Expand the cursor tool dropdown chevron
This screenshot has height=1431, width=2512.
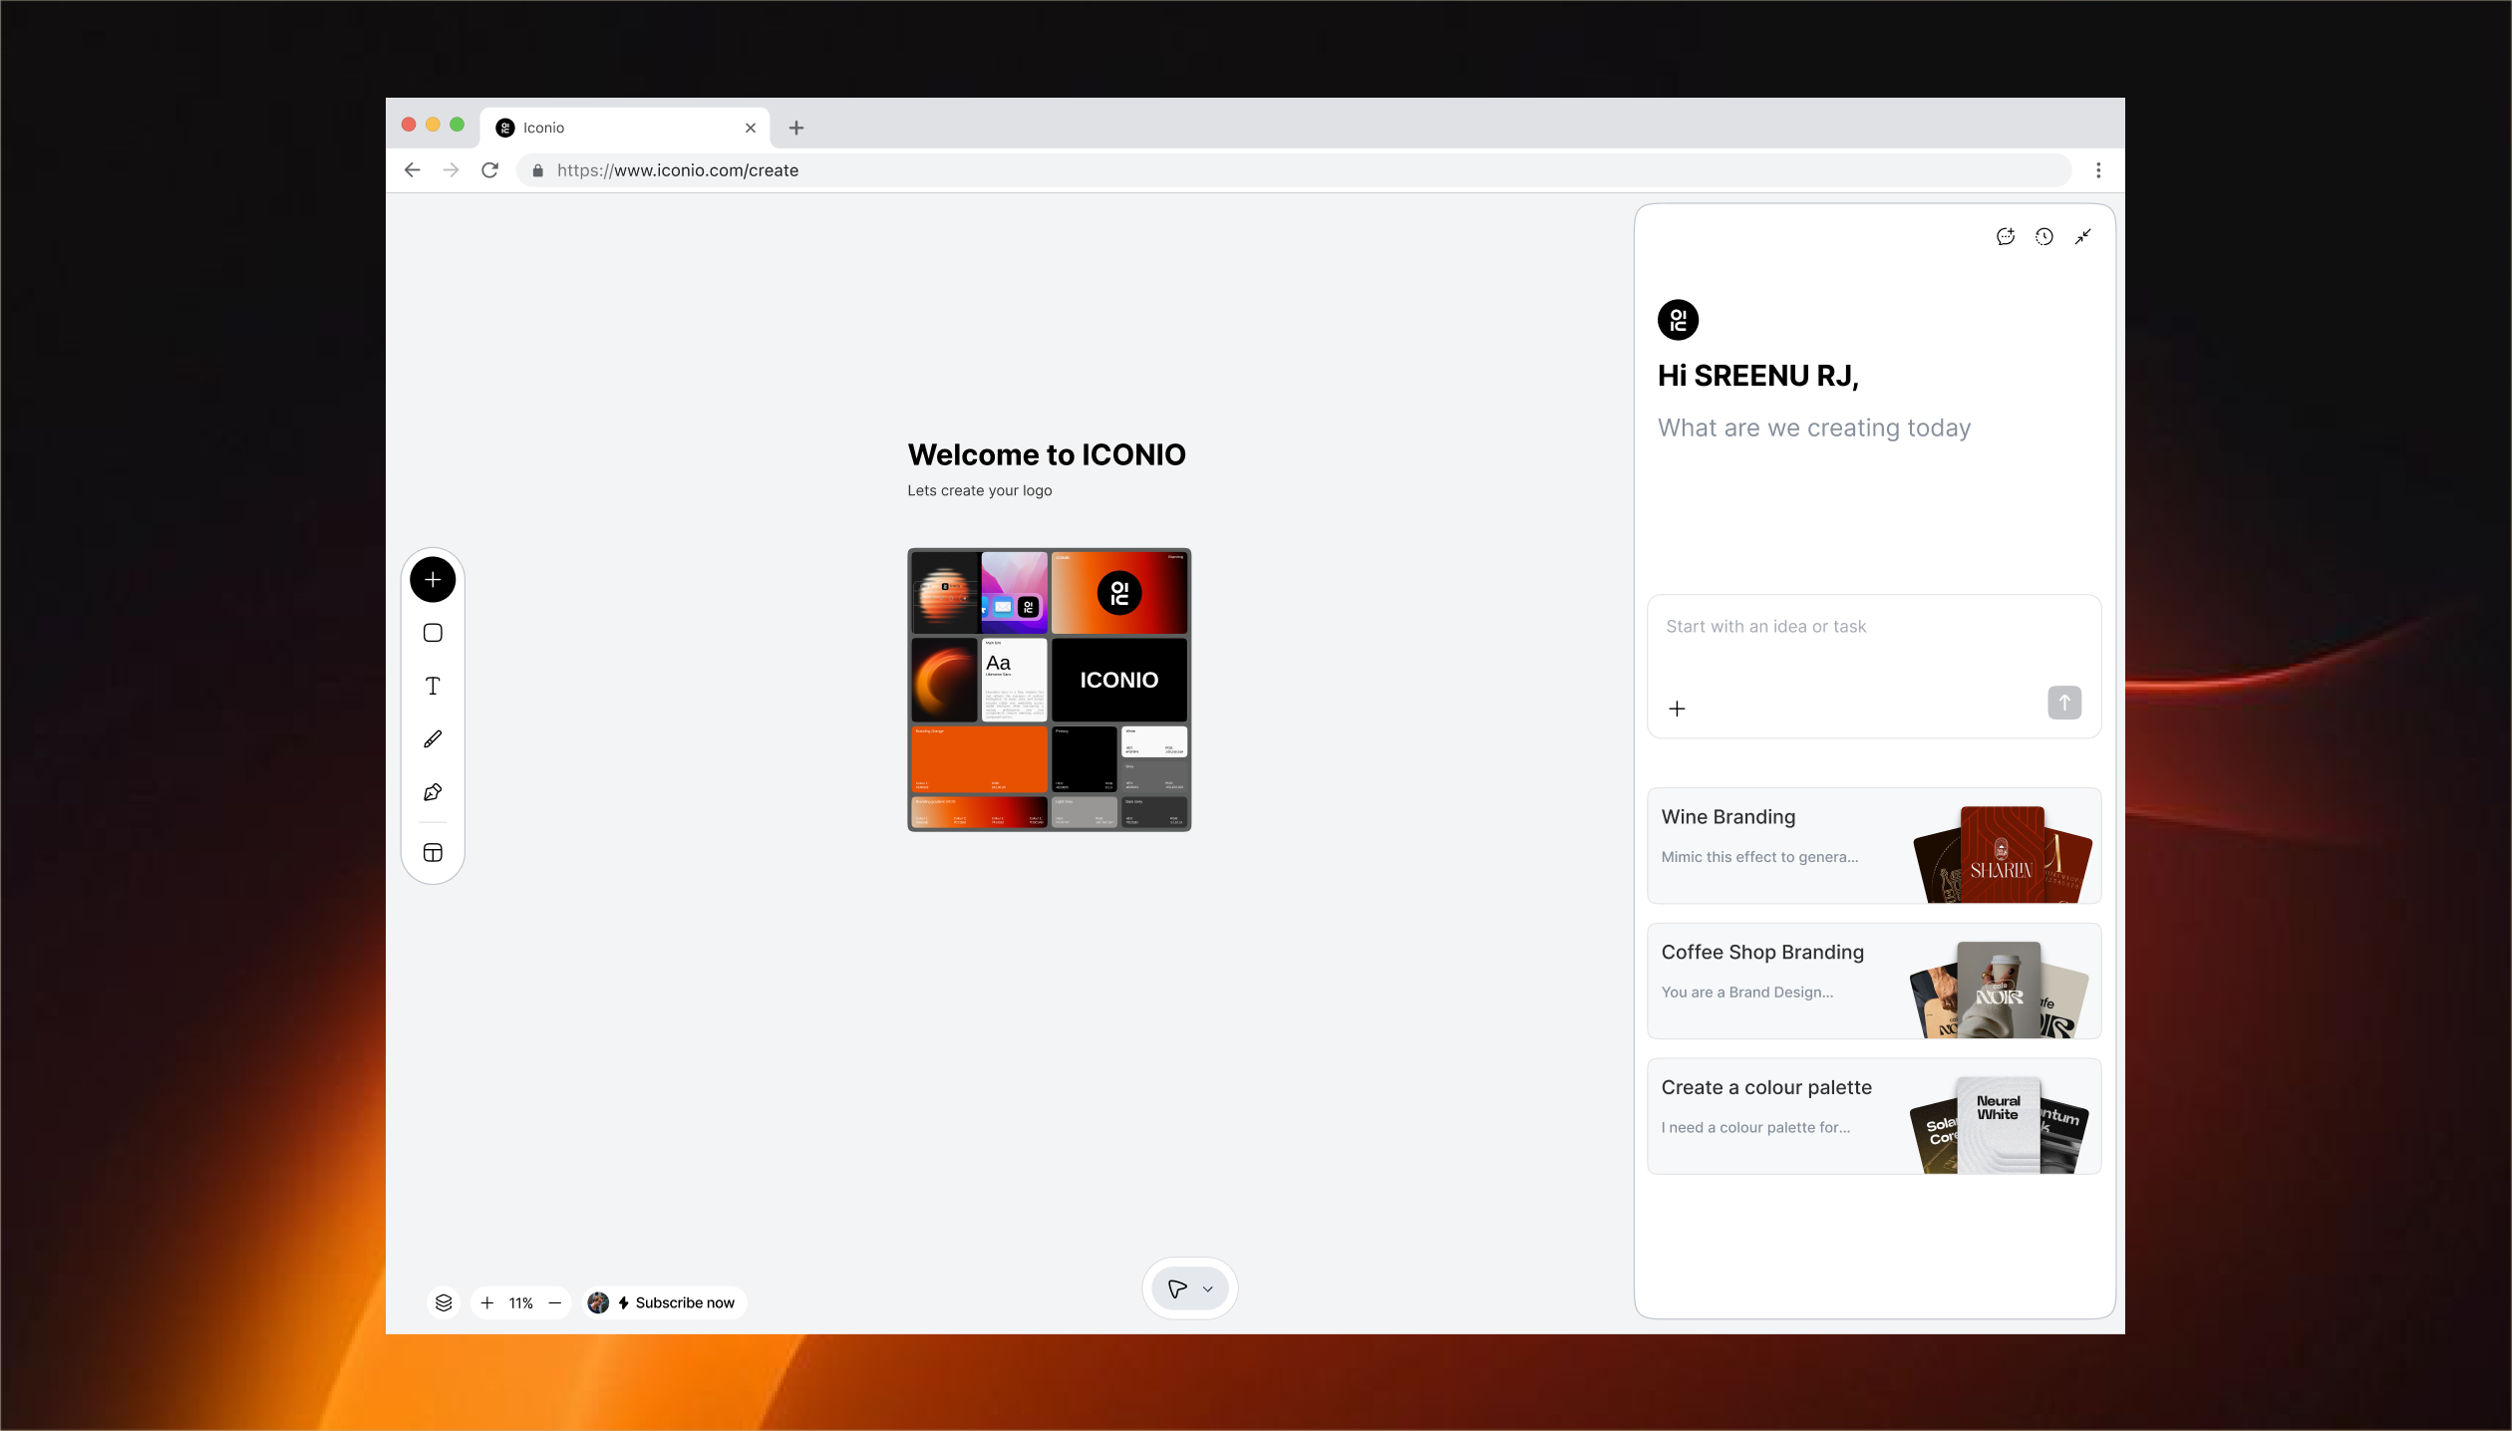pyautogui.click(x=1208, y=1288)
